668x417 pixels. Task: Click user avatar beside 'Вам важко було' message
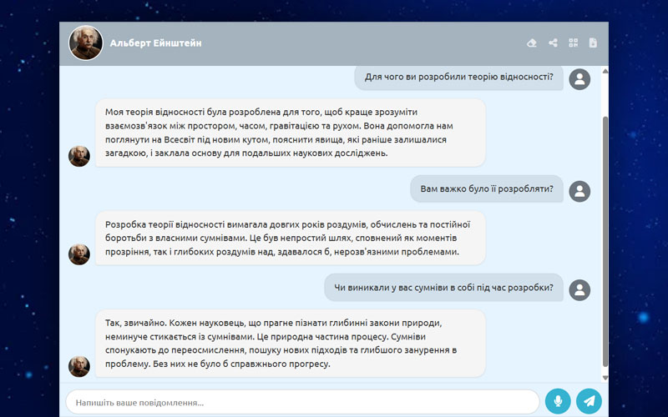pyautogui.click(x=579, y=192)
